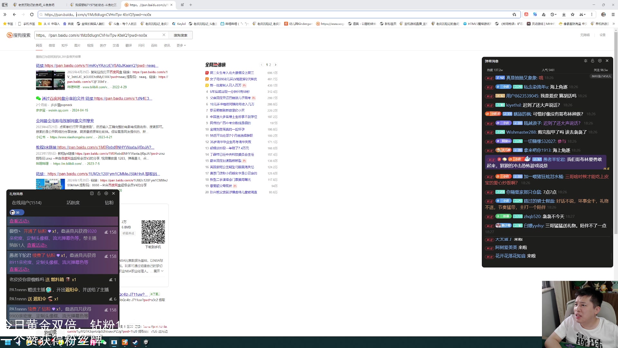This screenshot has width=618, height=348.
Task: Open hot search item 高二女生考入北大遗憾没上高三
Action: [x=232, y=73]
